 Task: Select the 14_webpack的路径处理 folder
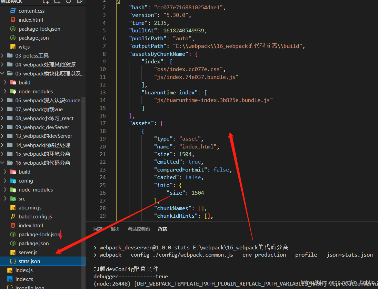43,145
